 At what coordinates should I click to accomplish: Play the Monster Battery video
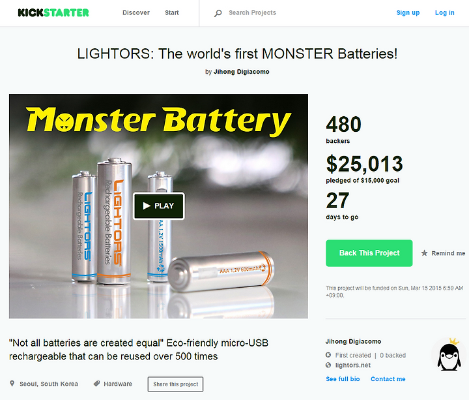pos(158,206)
